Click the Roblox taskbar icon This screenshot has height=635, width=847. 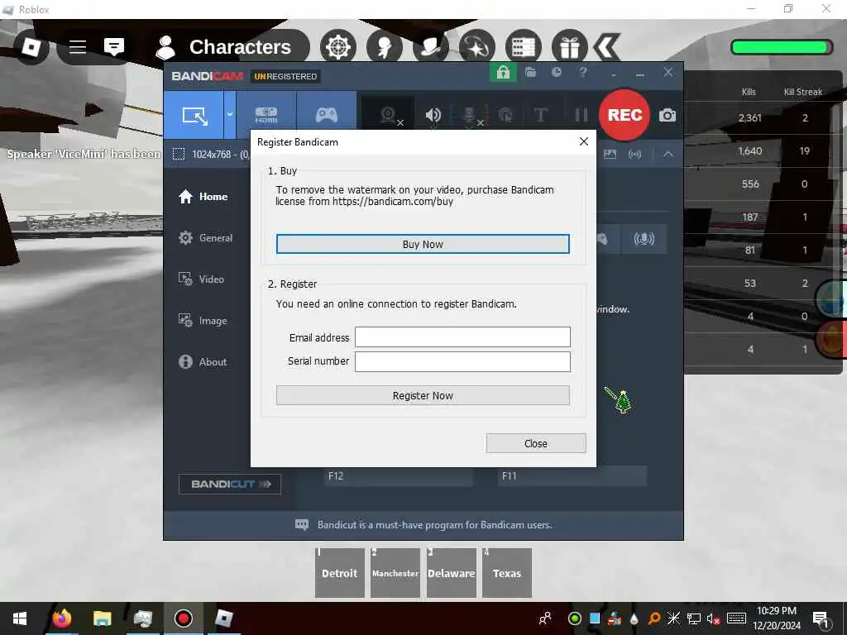223,618
